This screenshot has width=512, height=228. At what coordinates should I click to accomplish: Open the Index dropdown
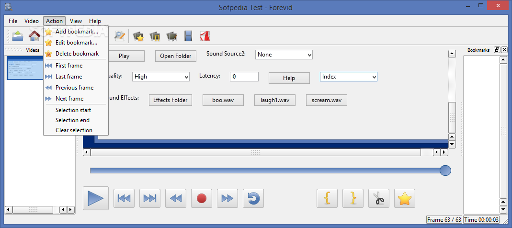click(x=348, y=77)
